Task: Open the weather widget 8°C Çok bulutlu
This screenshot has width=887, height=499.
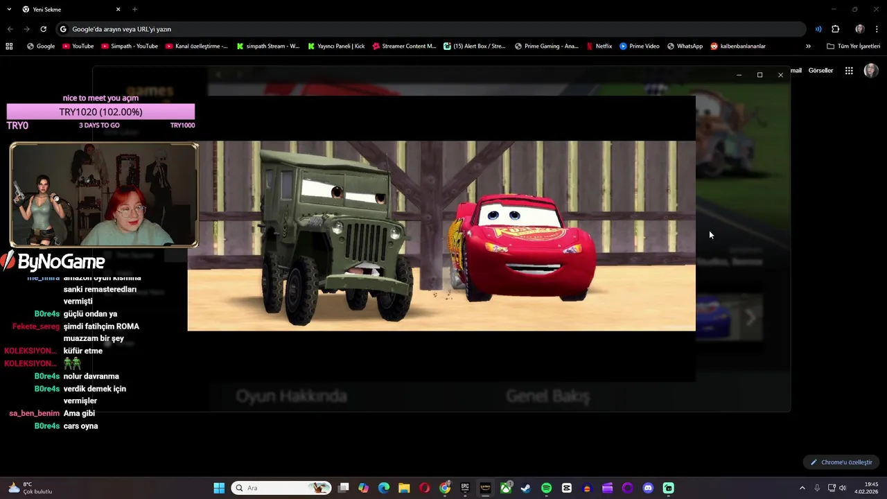Action: click(x=30, y=488)
